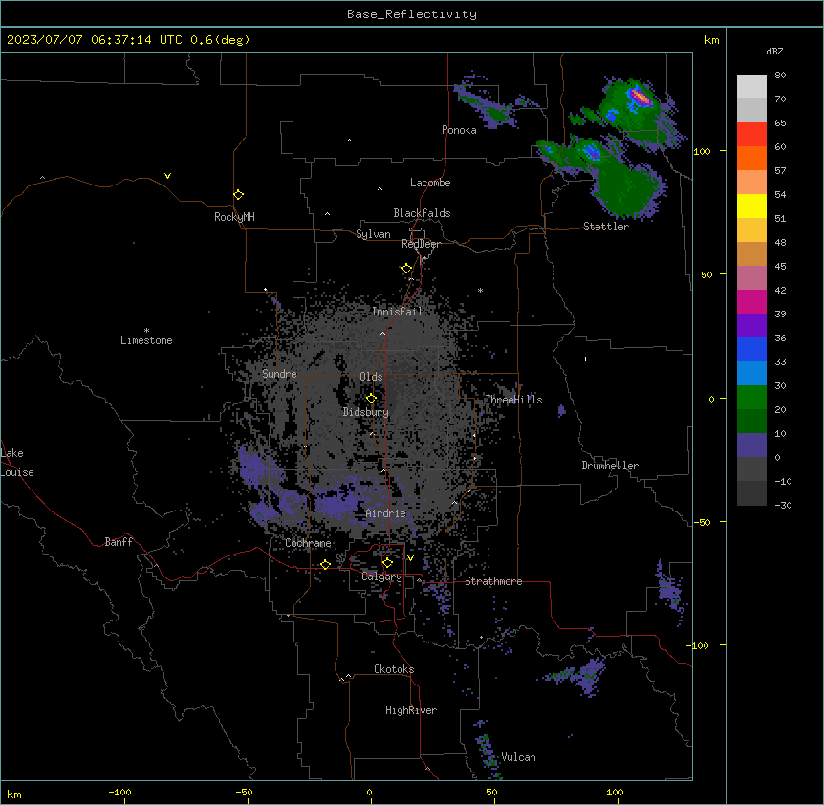
Task: Click the Blackfalds city label
Action: pyautogui.click(x=422, y=213)
